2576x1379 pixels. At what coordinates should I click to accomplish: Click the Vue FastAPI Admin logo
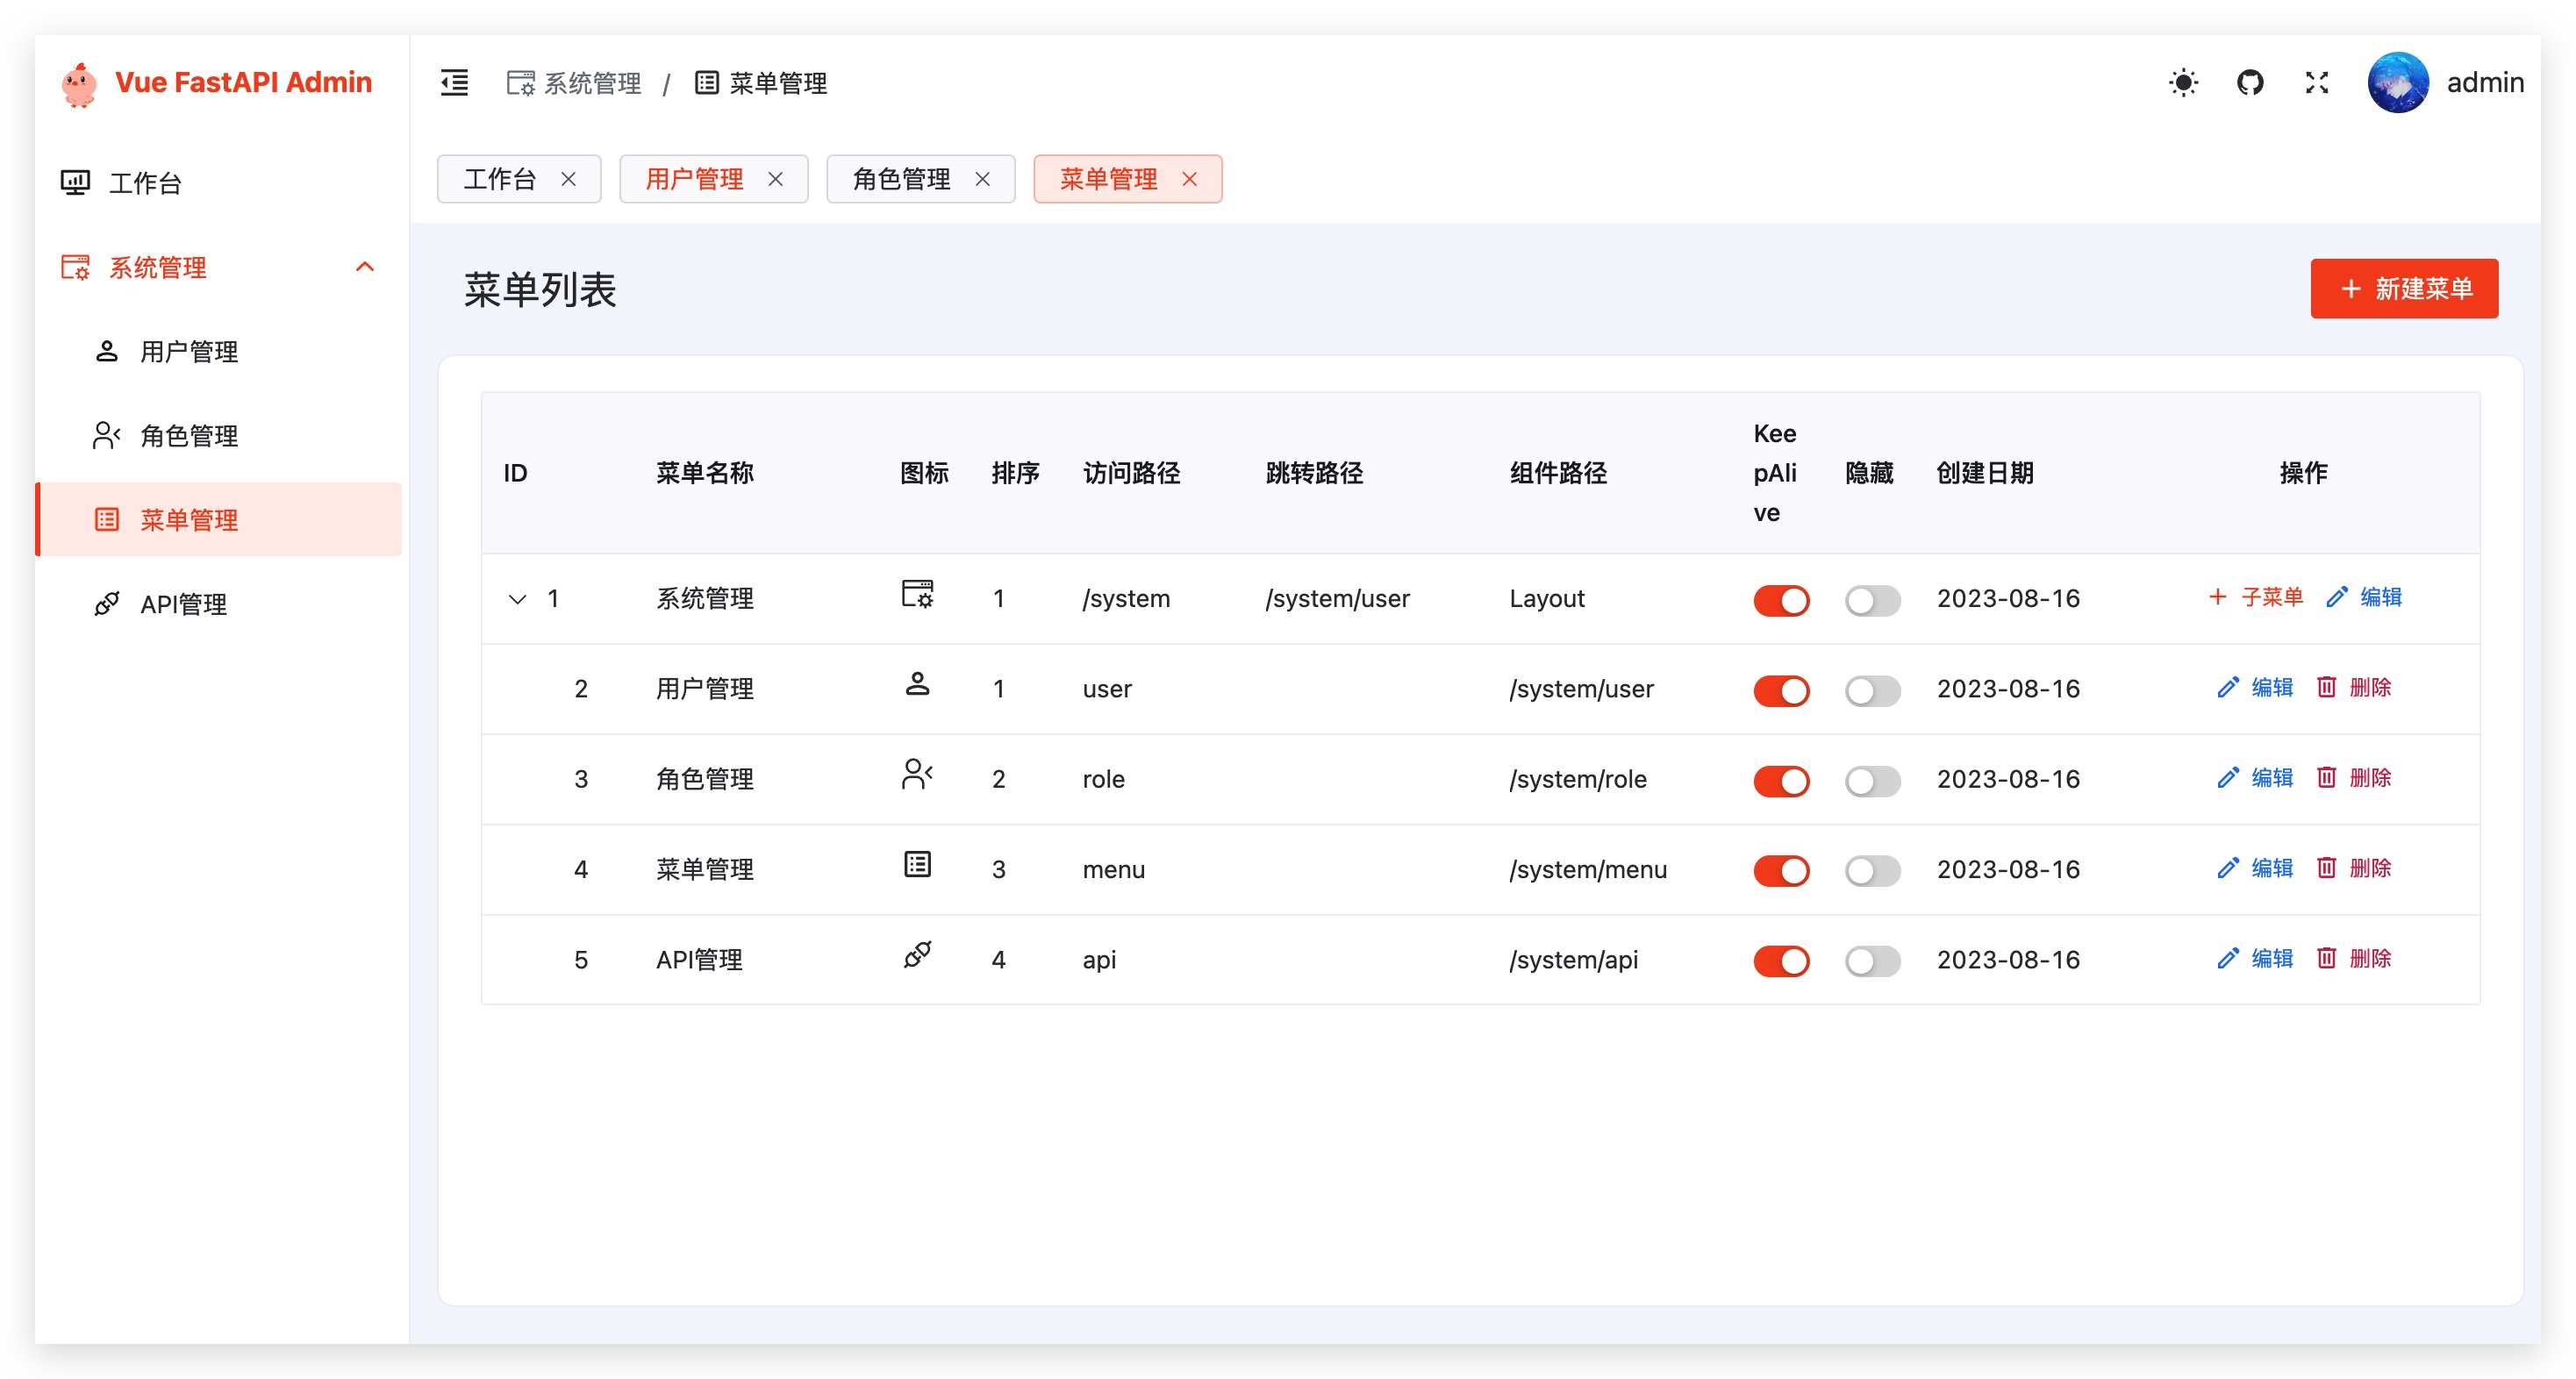79,84
